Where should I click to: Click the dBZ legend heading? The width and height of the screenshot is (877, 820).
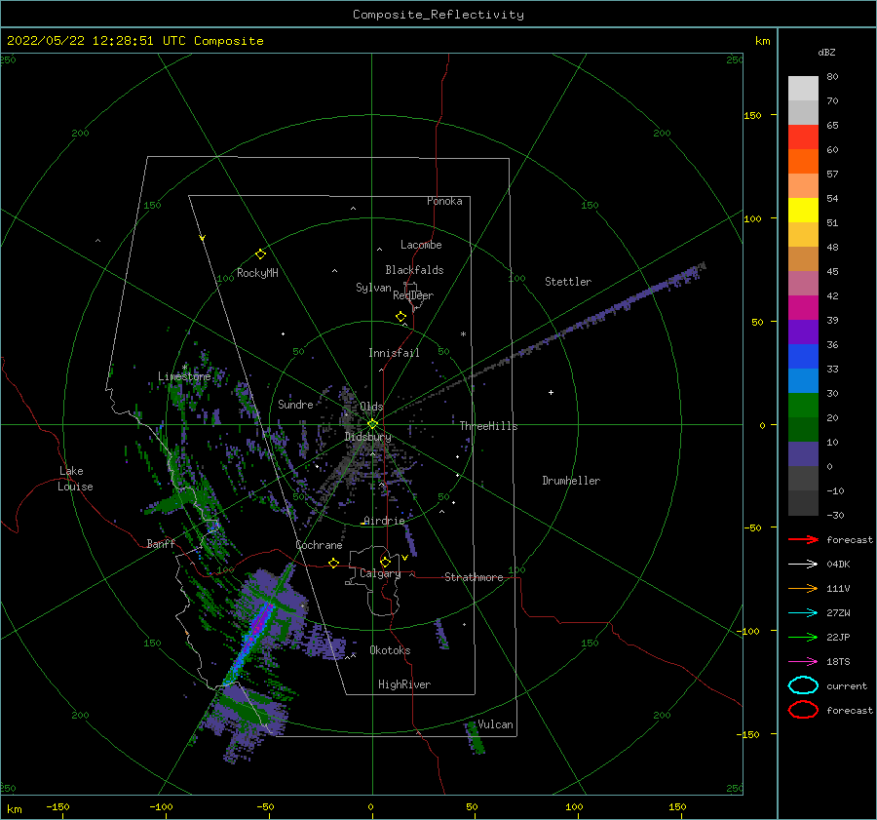click(826, 53)
